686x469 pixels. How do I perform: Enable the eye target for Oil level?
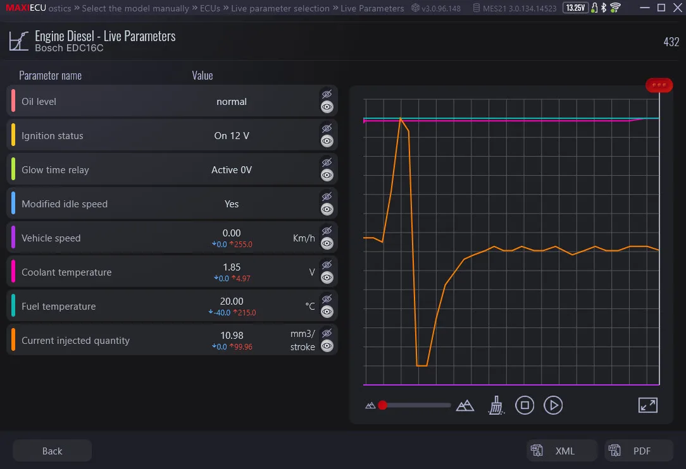click(x=327, y=106)
